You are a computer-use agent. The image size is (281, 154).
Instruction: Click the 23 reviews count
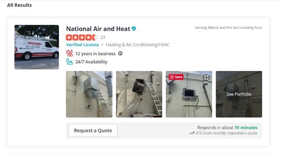point(103,37)
